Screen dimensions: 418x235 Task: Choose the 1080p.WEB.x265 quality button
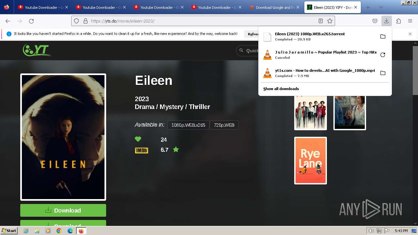188,125
